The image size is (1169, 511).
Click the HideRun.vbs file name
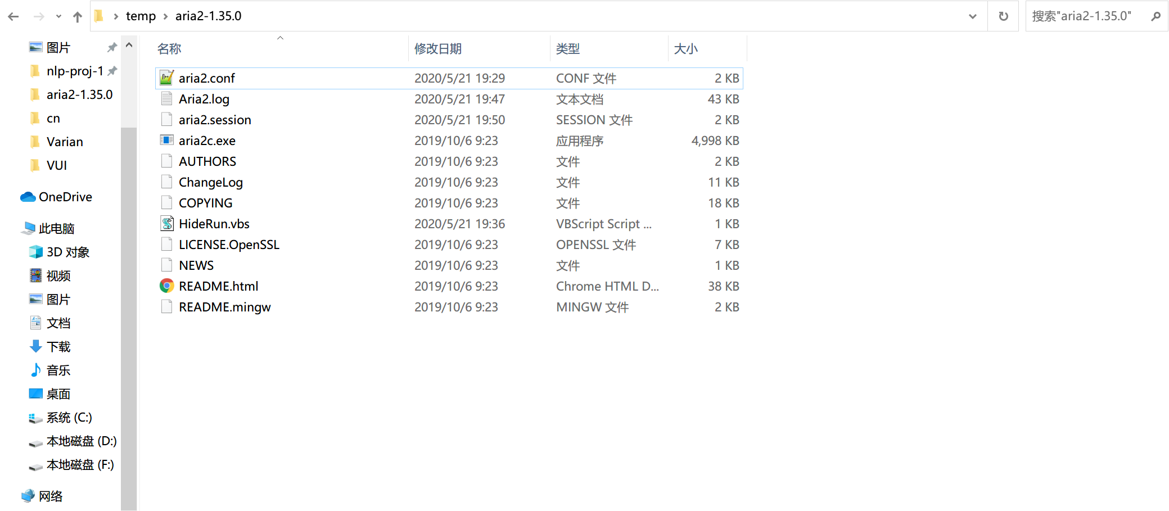point(214,224)
